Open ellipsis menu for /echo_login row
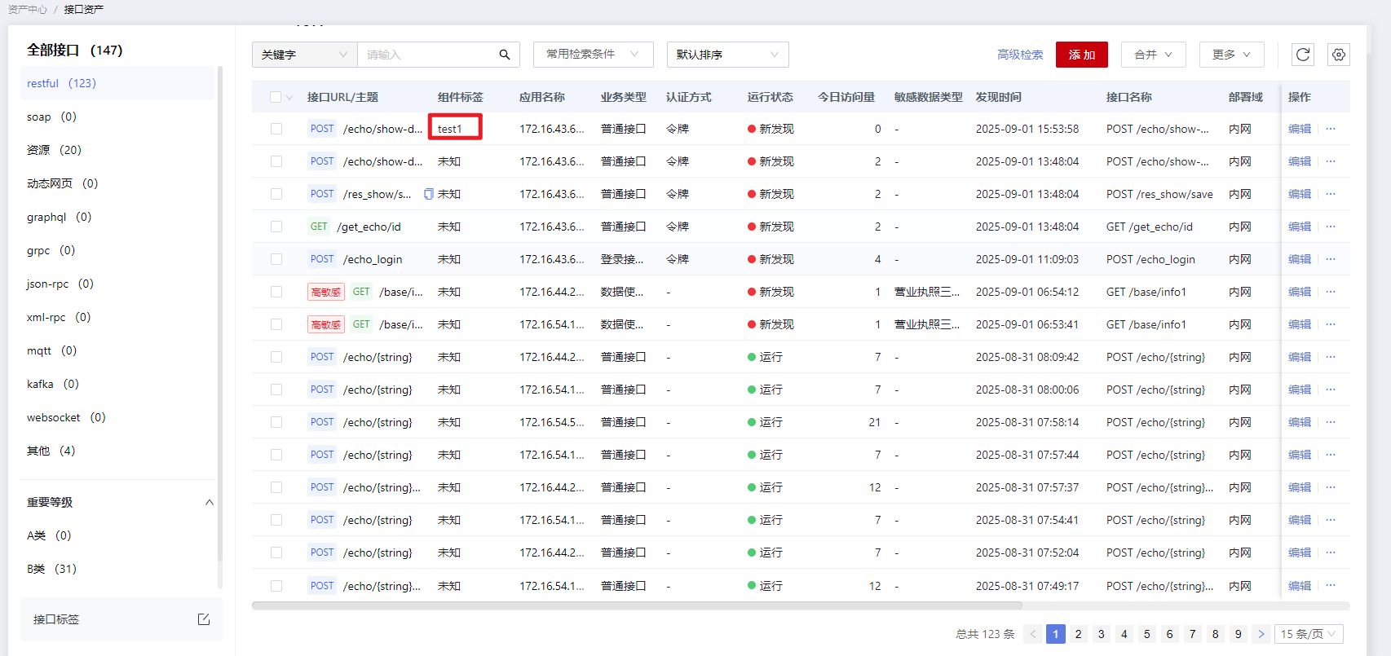Viewport: 1391px width, 656px height. (1331, 259)
